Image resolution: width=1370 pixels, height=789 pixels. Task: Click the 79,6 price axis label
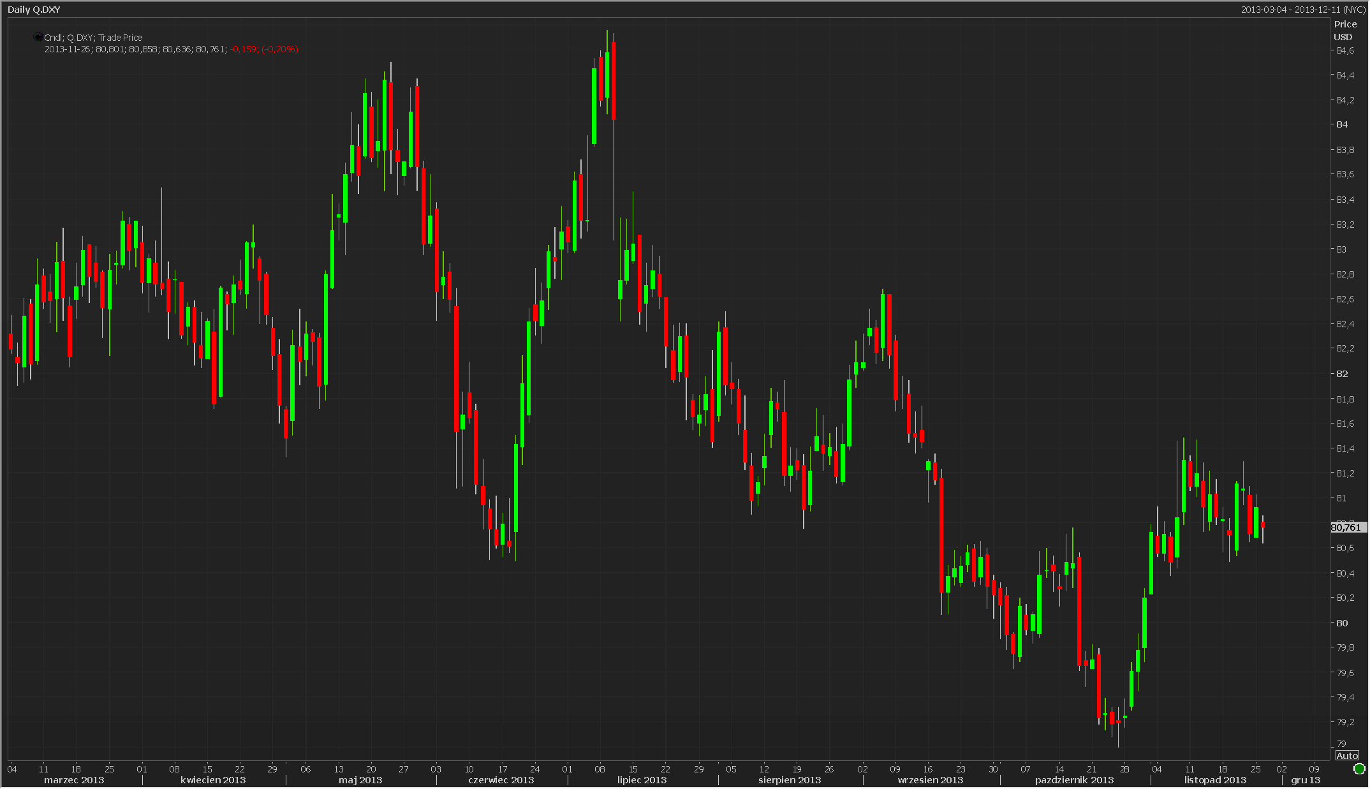[x=1344, y=673]
